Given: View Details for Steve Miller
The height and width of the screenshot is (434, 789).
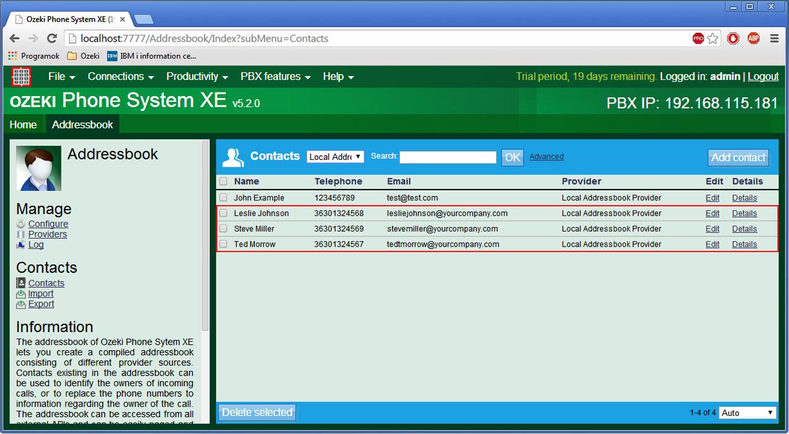Looking at the screenshot, I should (x=744, y=229).
